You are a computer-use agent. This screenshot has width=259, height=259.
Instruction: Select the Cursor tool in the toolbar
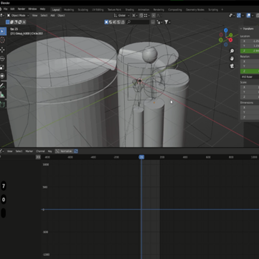coord(3,40)
